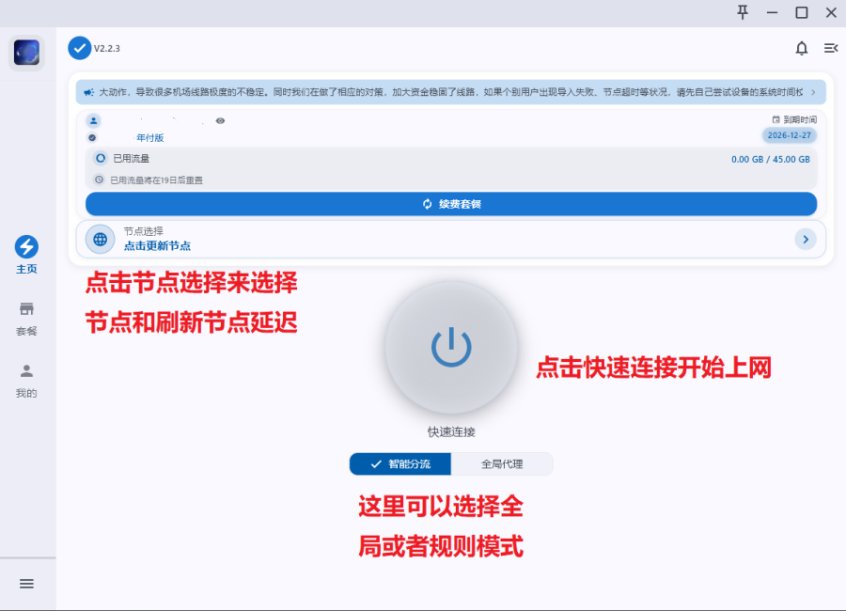Click the 节点选择 label
Image resolution: width=846 pixels, height=611 pixels.
[143, 231]
